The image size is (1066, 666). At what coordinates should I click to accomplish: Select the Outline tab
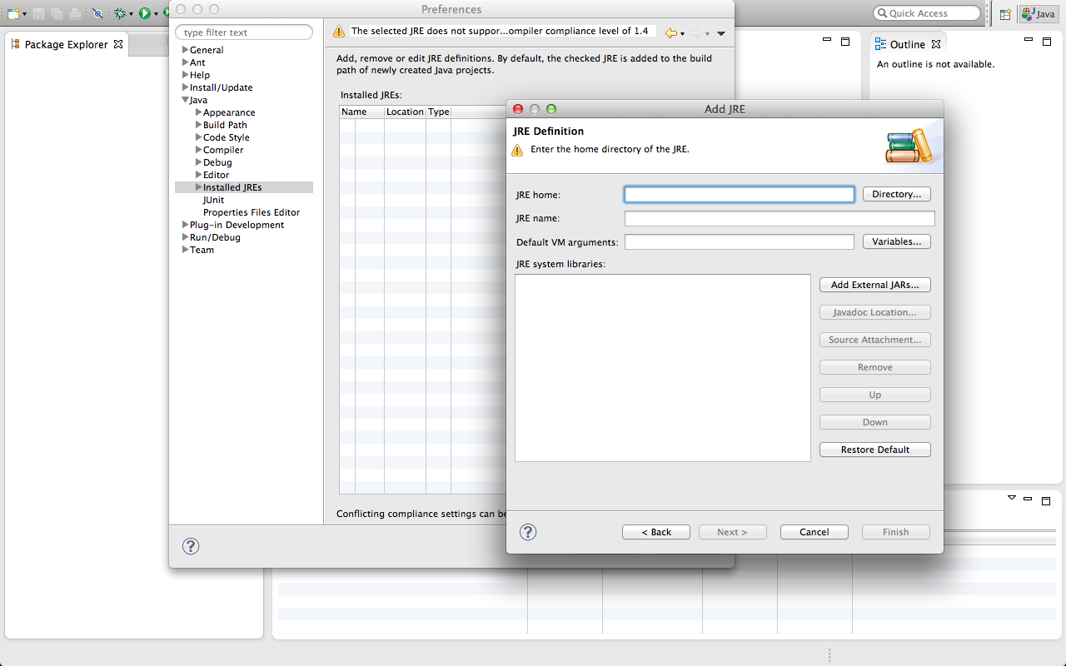(x=908, y=44)
